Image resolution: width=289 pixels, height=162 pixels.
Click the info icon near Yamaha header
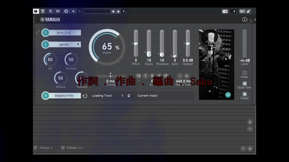244,19
